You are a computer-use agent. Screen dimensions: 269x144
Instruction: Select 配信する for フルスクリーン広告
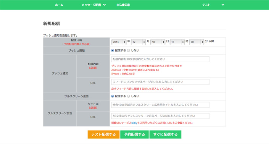(113, 96)
